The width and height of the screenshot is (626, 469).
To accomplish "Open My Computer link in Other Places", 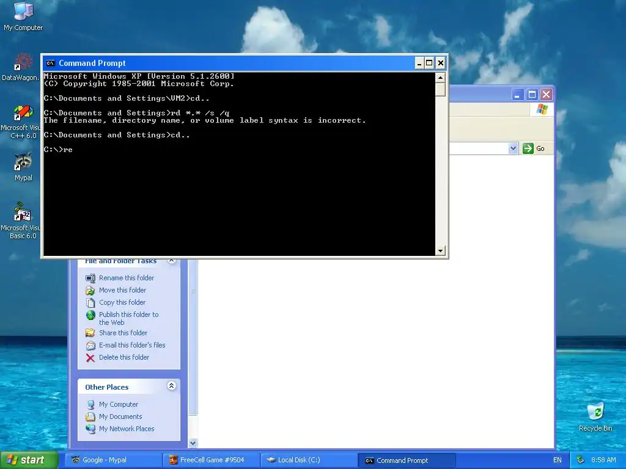I will [x=119, y=404].
